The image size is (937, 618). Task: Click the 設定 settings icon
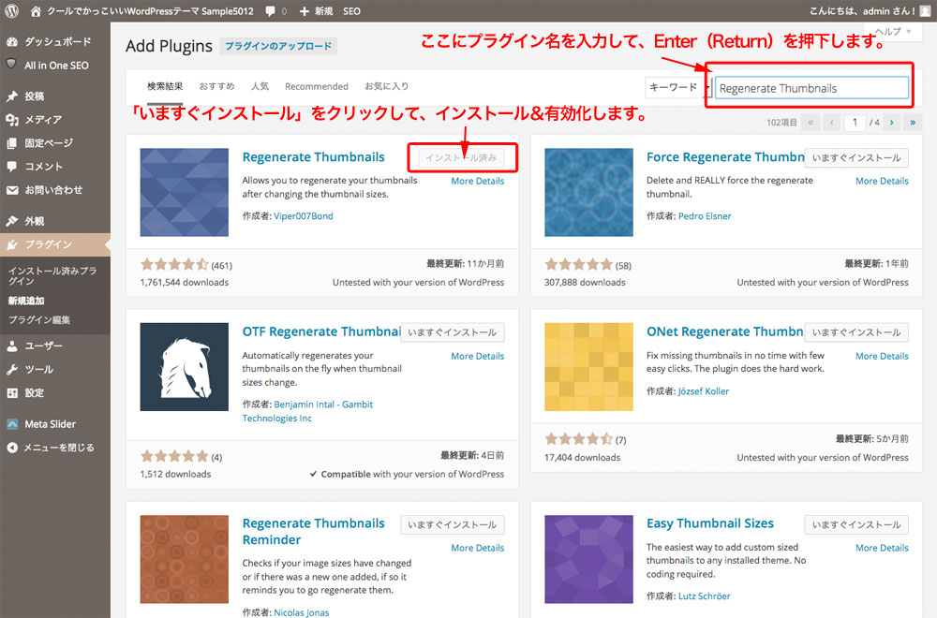(x=12, y=393)
